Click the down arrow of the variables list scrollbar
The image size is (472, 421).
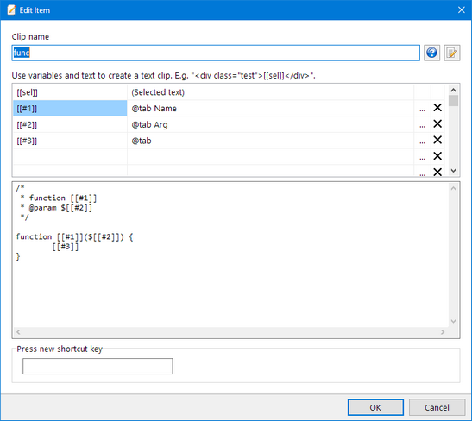(454, 171)
